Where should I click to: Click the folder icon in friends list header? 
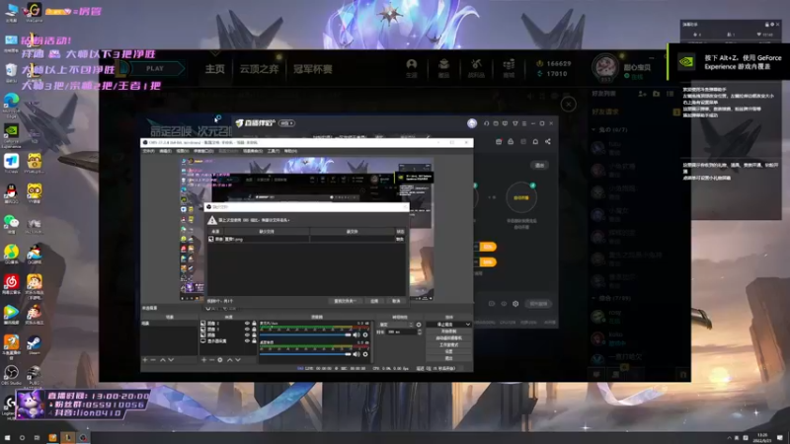tap(656, 94)
